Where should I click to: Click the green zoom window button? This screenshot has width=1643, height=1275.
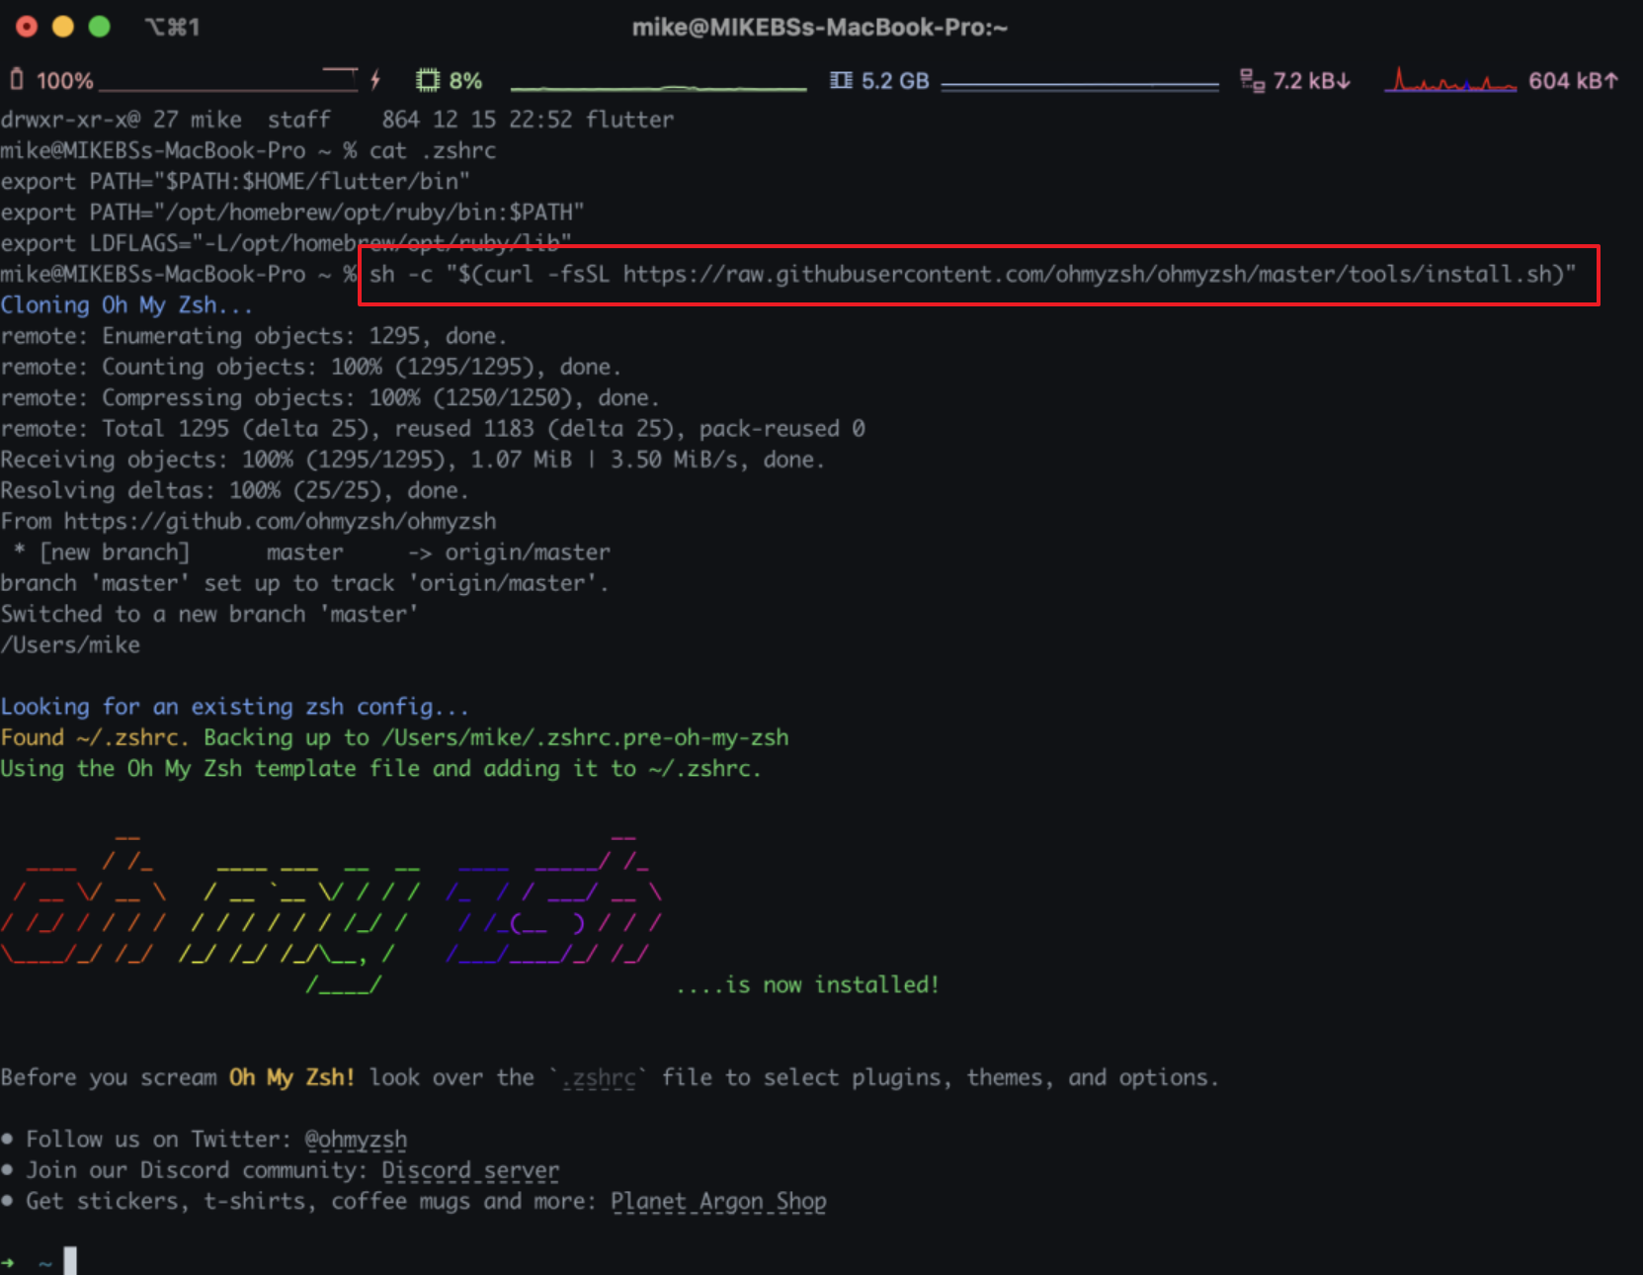100,27
